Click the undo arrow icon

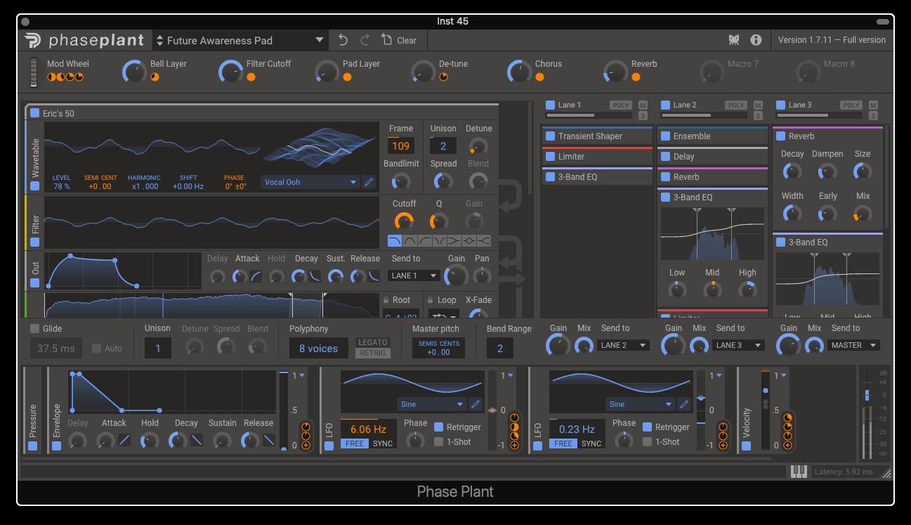click(343, 40)
